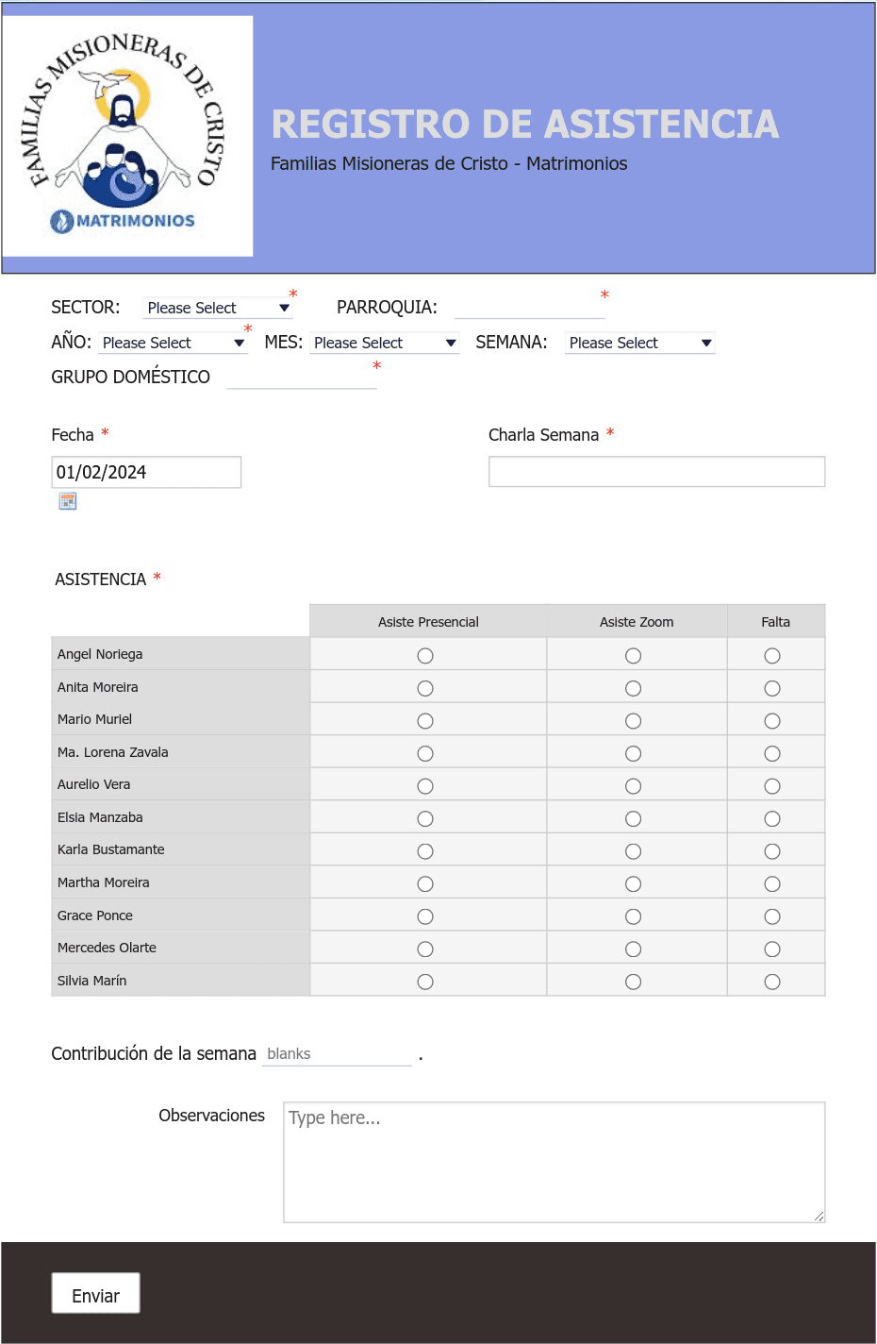Open the SEMANA dropdown
This screenshot has height=1344, width=877.
[x=640, y=343]
